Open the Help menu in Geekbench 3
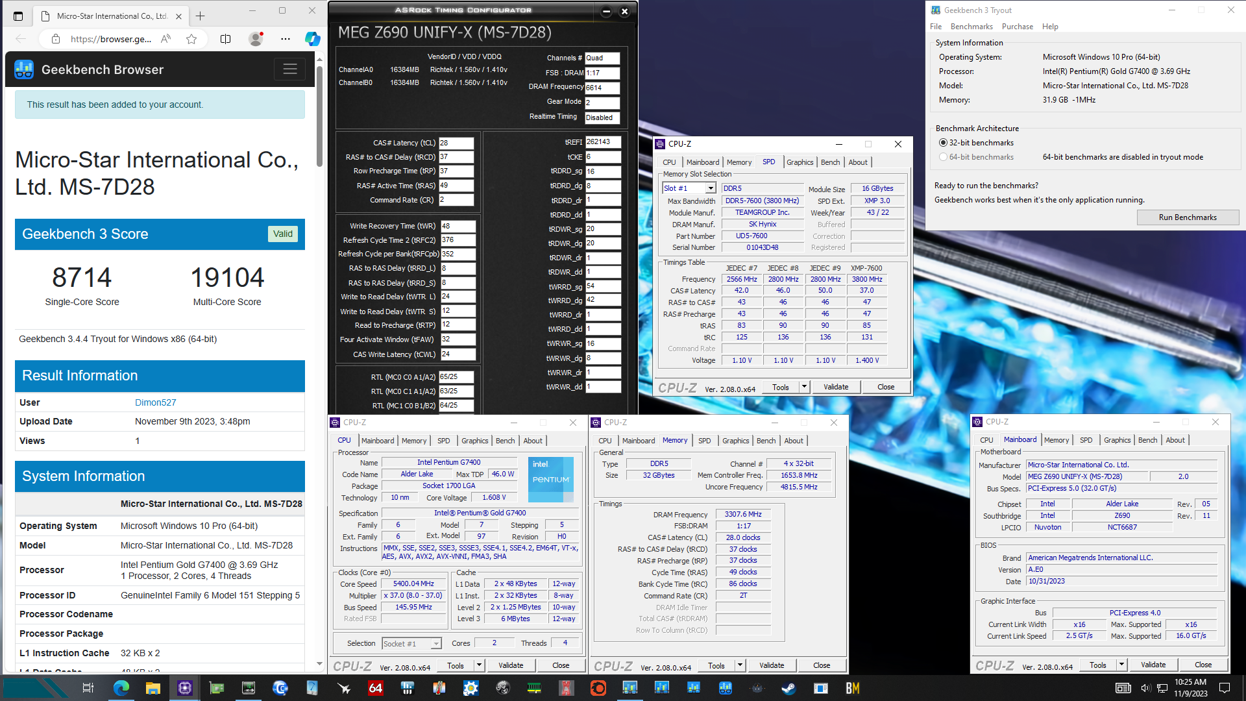The height and width of the screenshot is (701, 1246). tap(1050, 27)
